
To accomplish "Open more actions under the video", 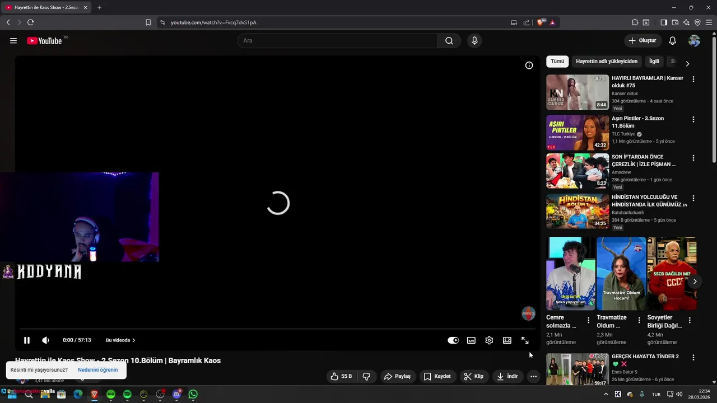I will click(x=533, y=377).
